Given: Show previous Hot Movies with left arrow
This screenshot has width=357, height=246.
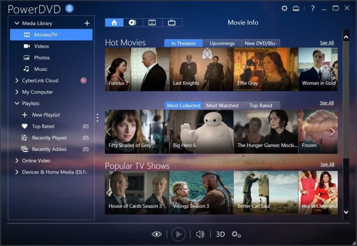Looking at the screenshot, I should click(108, 69).
